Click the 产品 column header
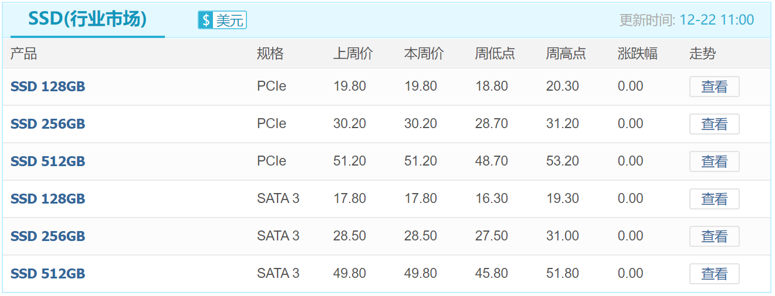 23,54
